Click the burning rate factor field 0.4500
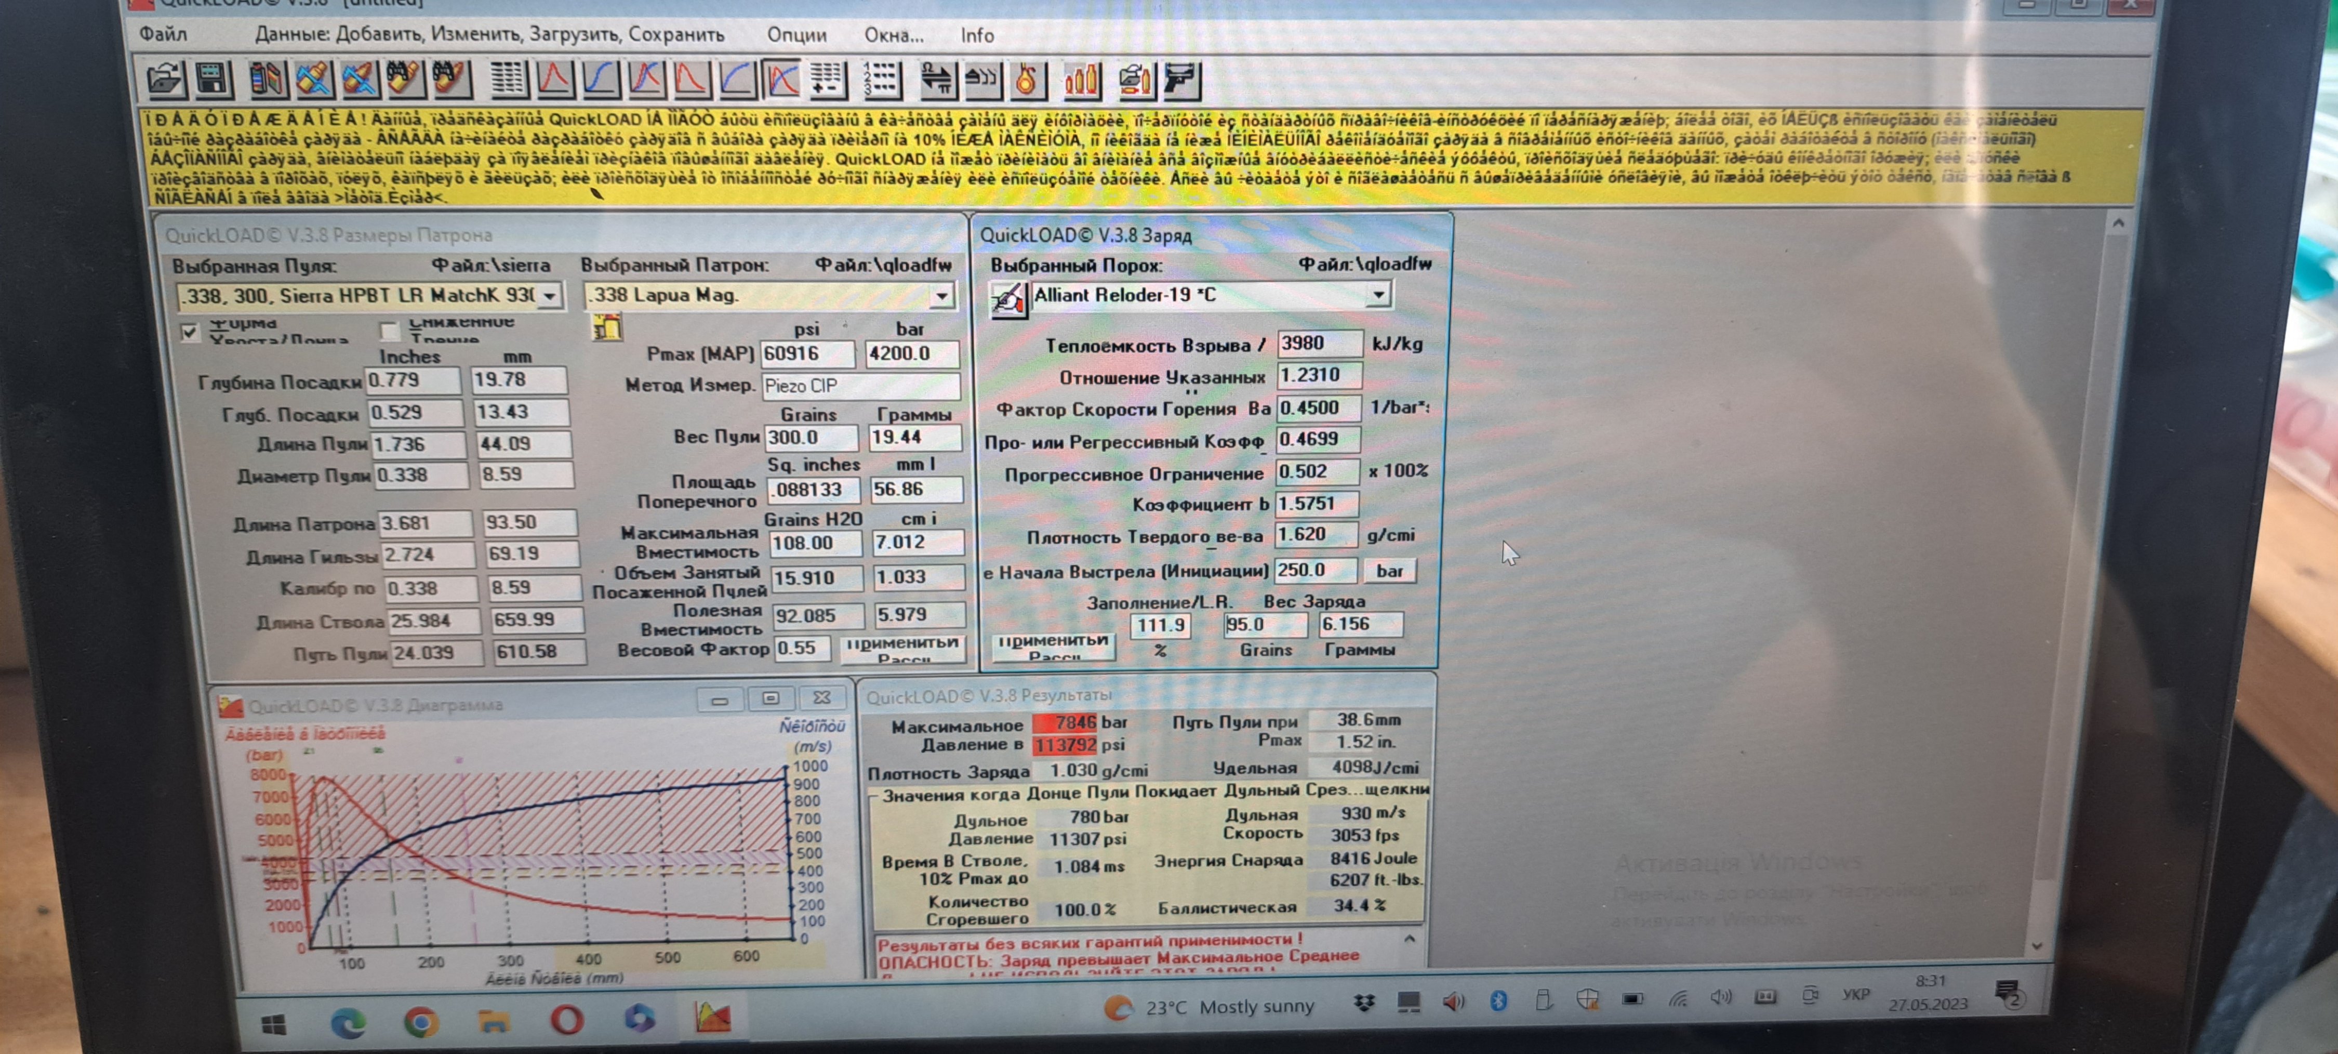The width and height of the screenshot is (2338, 1054). (1319, 409)
